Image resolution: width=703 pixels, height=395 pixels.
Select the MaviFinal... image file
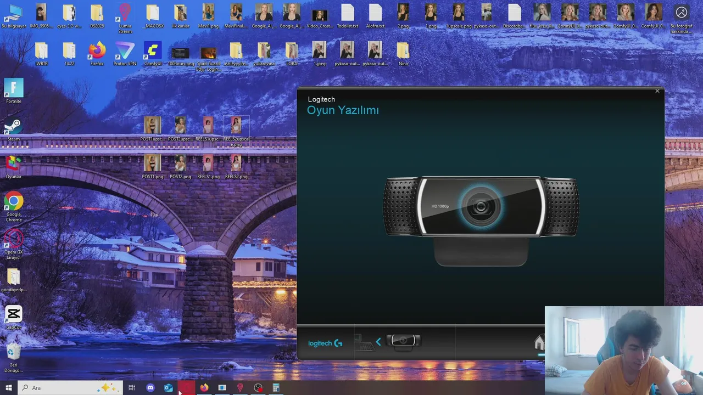tap(236, 17)
